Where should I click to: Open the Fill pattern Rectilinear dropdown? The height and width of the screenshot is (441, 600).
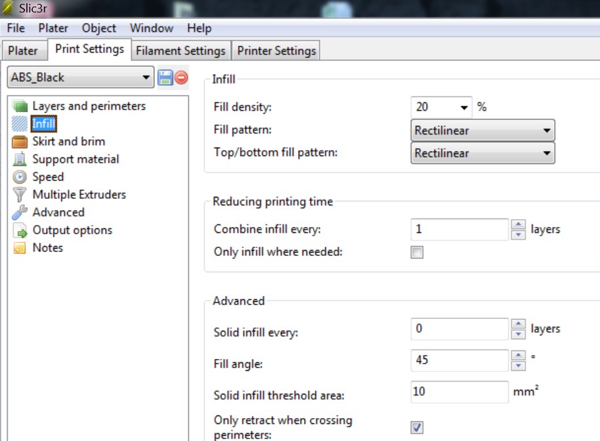click(x=547, y=131)
